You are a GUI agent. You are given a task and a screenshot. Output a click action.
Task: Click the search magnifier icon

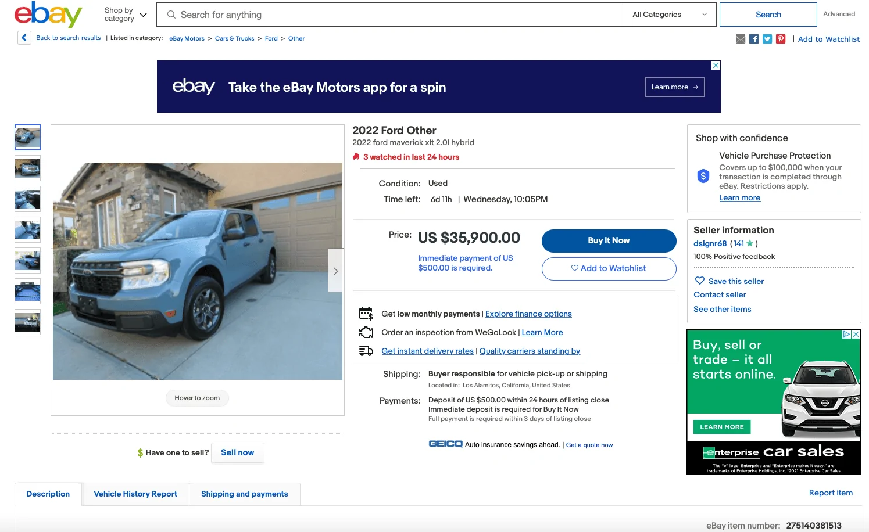171,15
